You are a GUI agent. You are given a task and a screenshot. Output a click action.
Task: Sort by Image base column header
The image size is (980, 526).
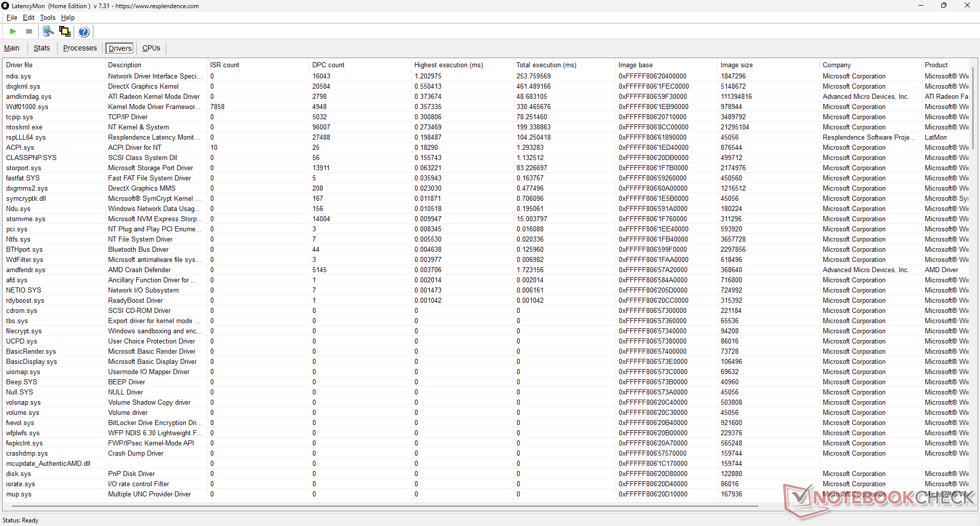(x=667, y=65)
